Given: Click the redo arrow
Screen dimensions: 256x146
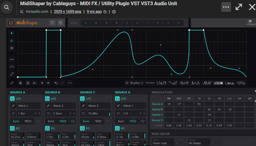Looking at the screenshot, I should (x=62, y=83).
